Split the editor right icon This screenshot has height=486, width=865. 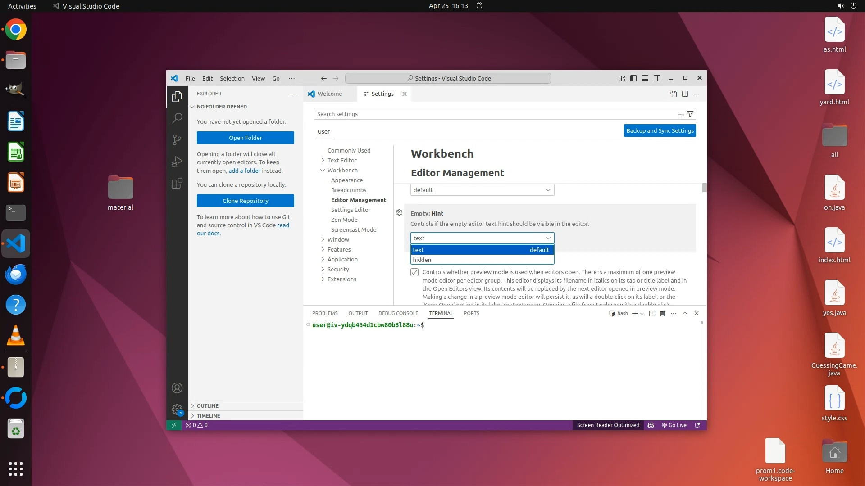685,94
